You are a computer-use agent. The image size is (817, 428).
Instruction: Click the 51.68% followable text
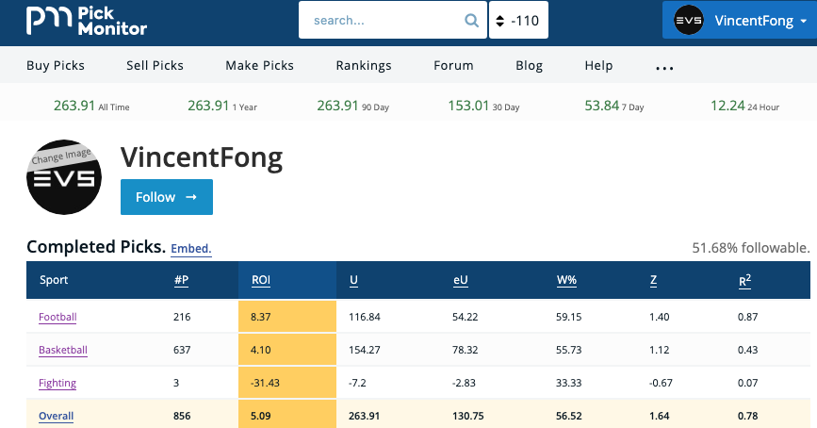(x=751, y=248)
